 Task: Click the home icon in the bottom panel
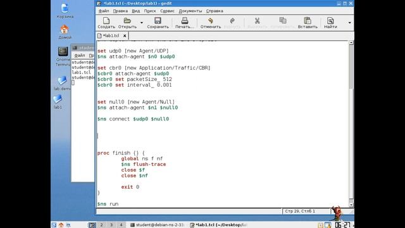61,225
